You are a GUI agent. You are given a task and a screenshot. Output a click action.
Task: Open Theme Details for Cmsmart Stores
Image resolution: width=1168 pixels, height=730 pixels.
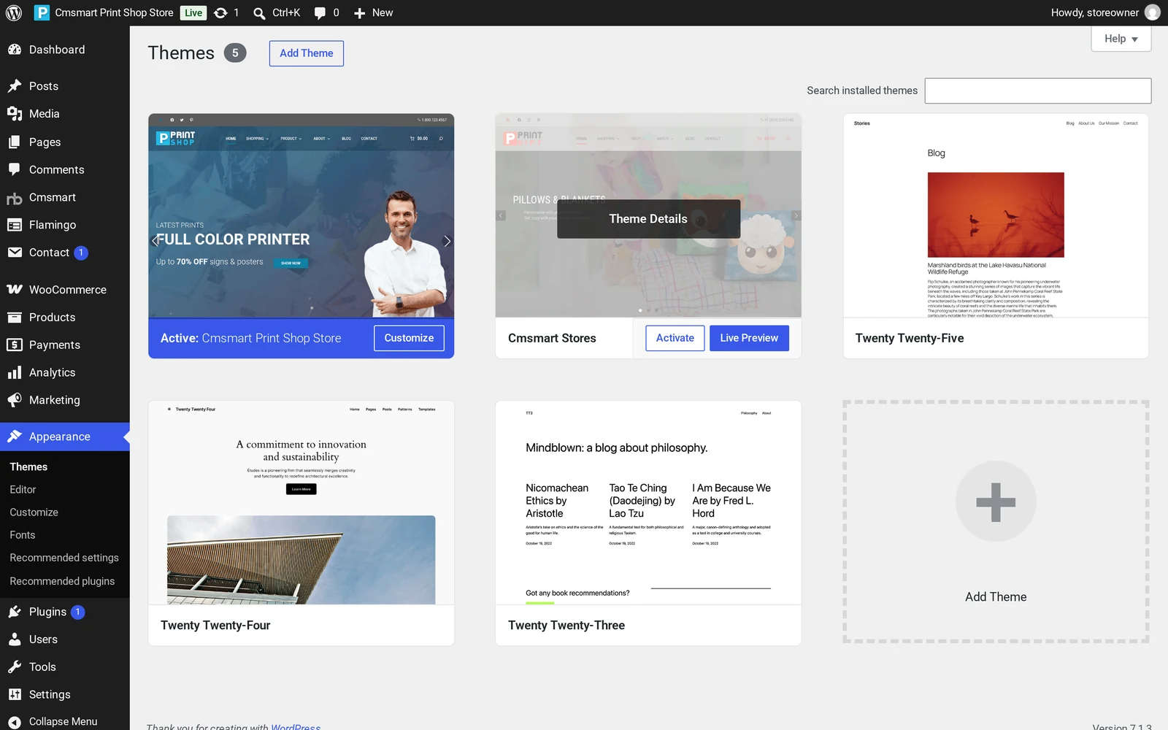pyautogui.click(x=648, y=219)
